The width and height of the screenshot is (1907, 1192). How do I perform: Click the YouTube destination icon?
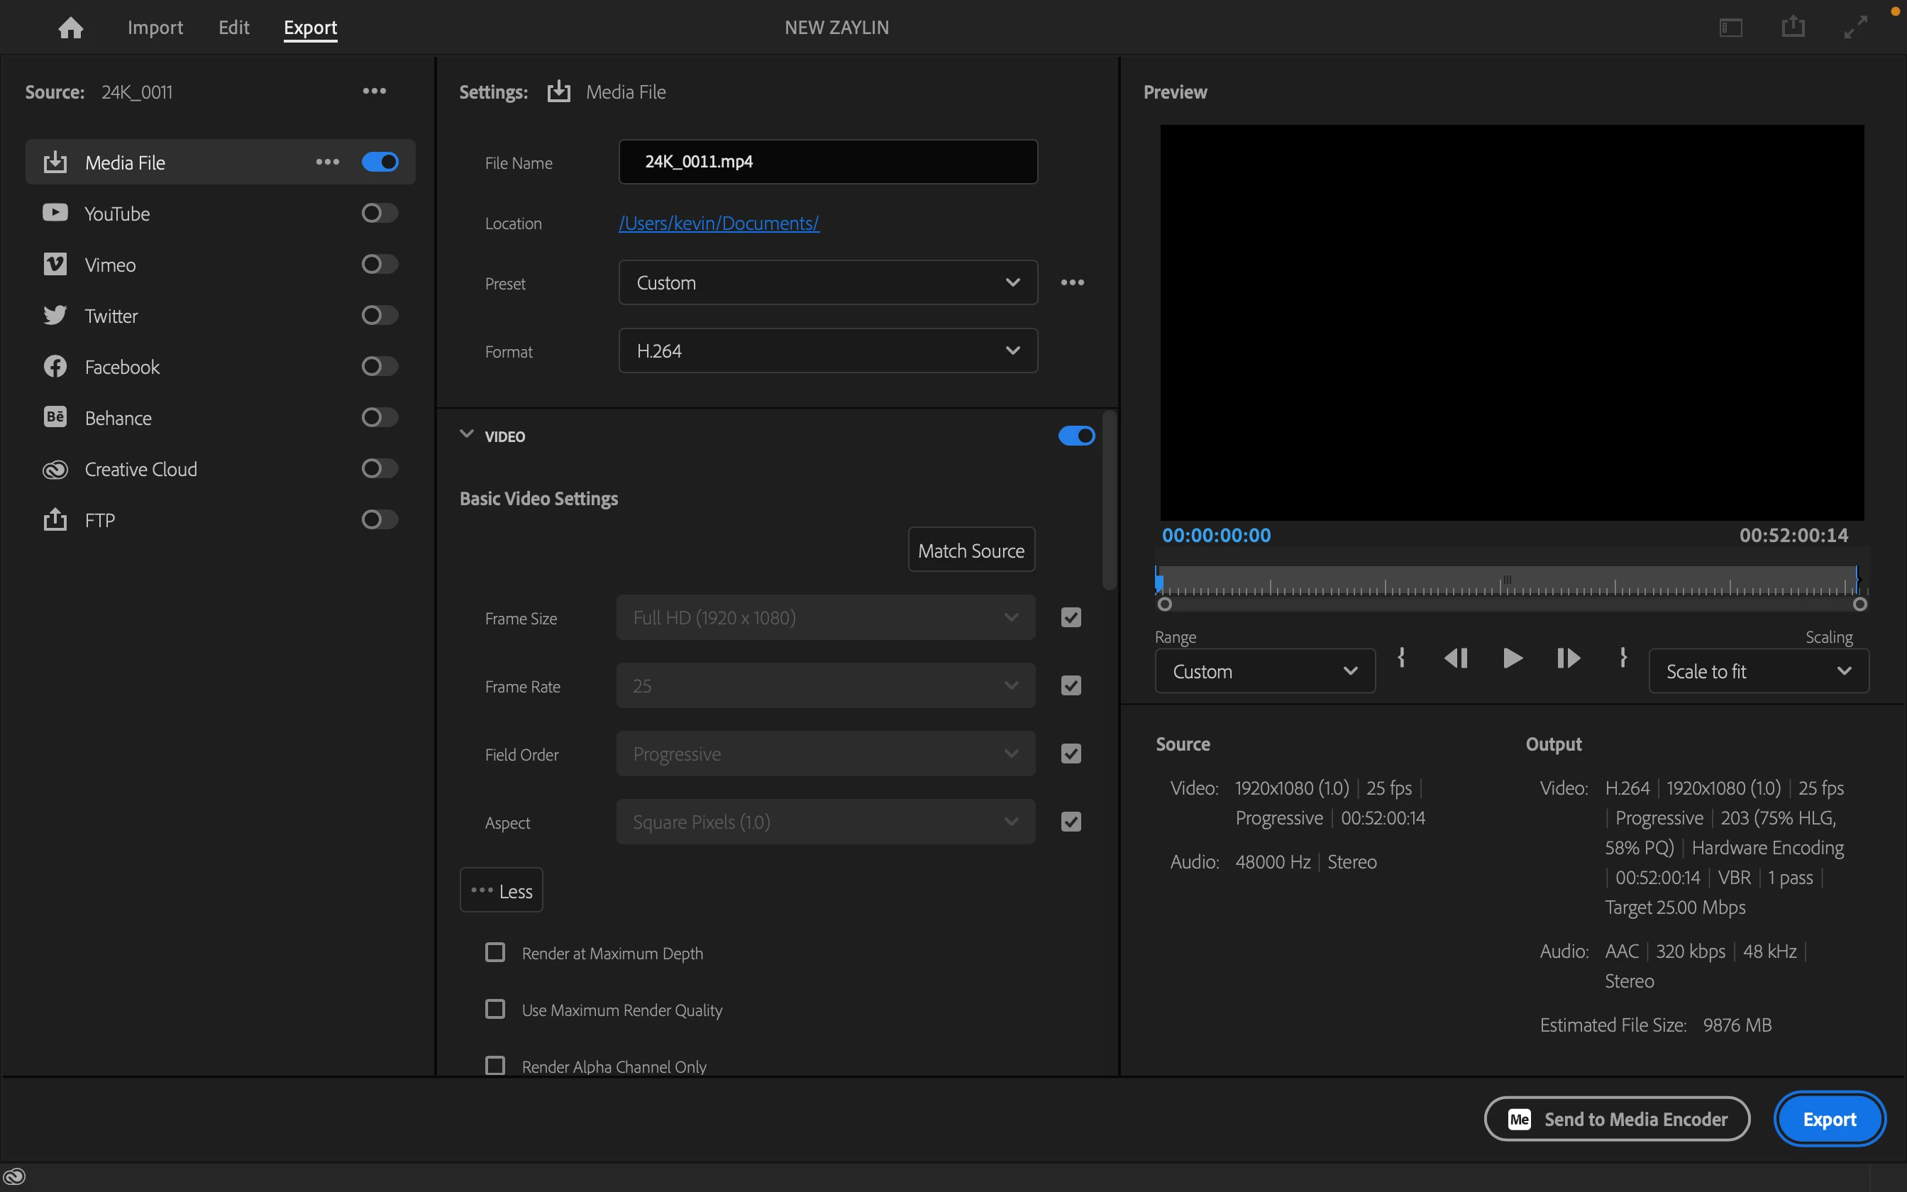tap(55, 213)
